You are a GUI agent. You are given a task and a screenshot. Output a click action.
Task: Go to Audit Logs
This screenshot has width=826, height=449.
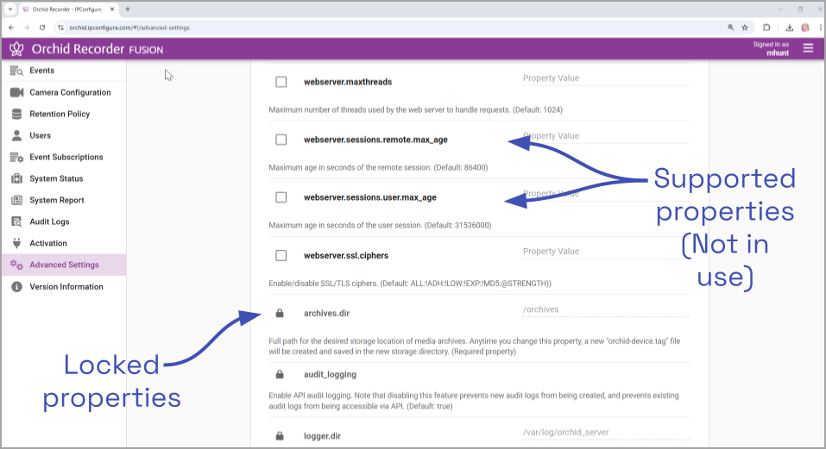[63, 221]
